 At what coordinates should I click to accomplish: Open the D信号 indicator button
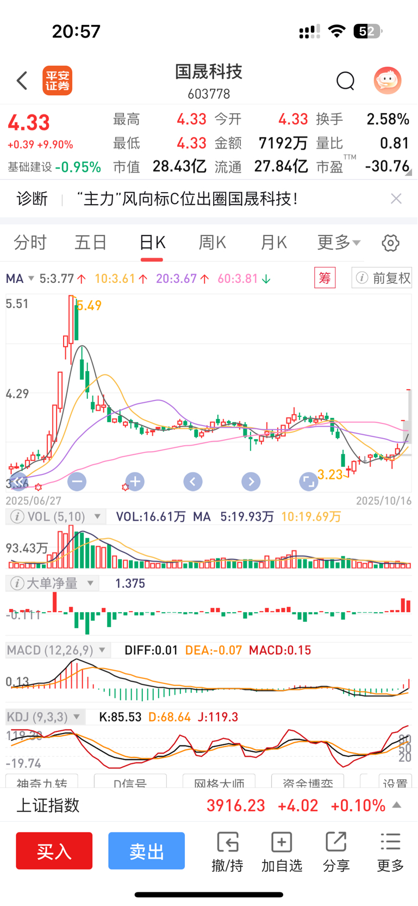(x=130, y=781)
